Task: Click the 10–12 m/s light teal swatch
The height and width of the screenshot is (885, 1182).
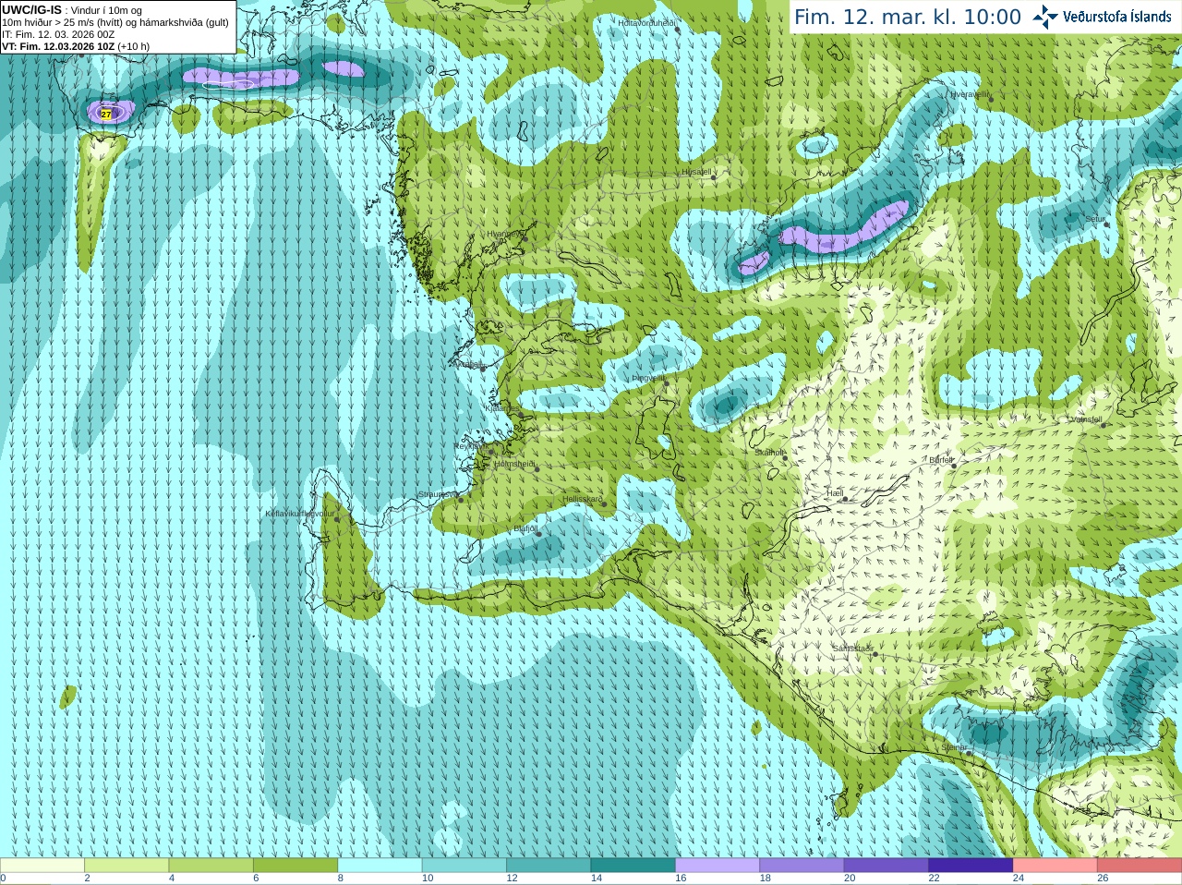Action: (464, 866)
